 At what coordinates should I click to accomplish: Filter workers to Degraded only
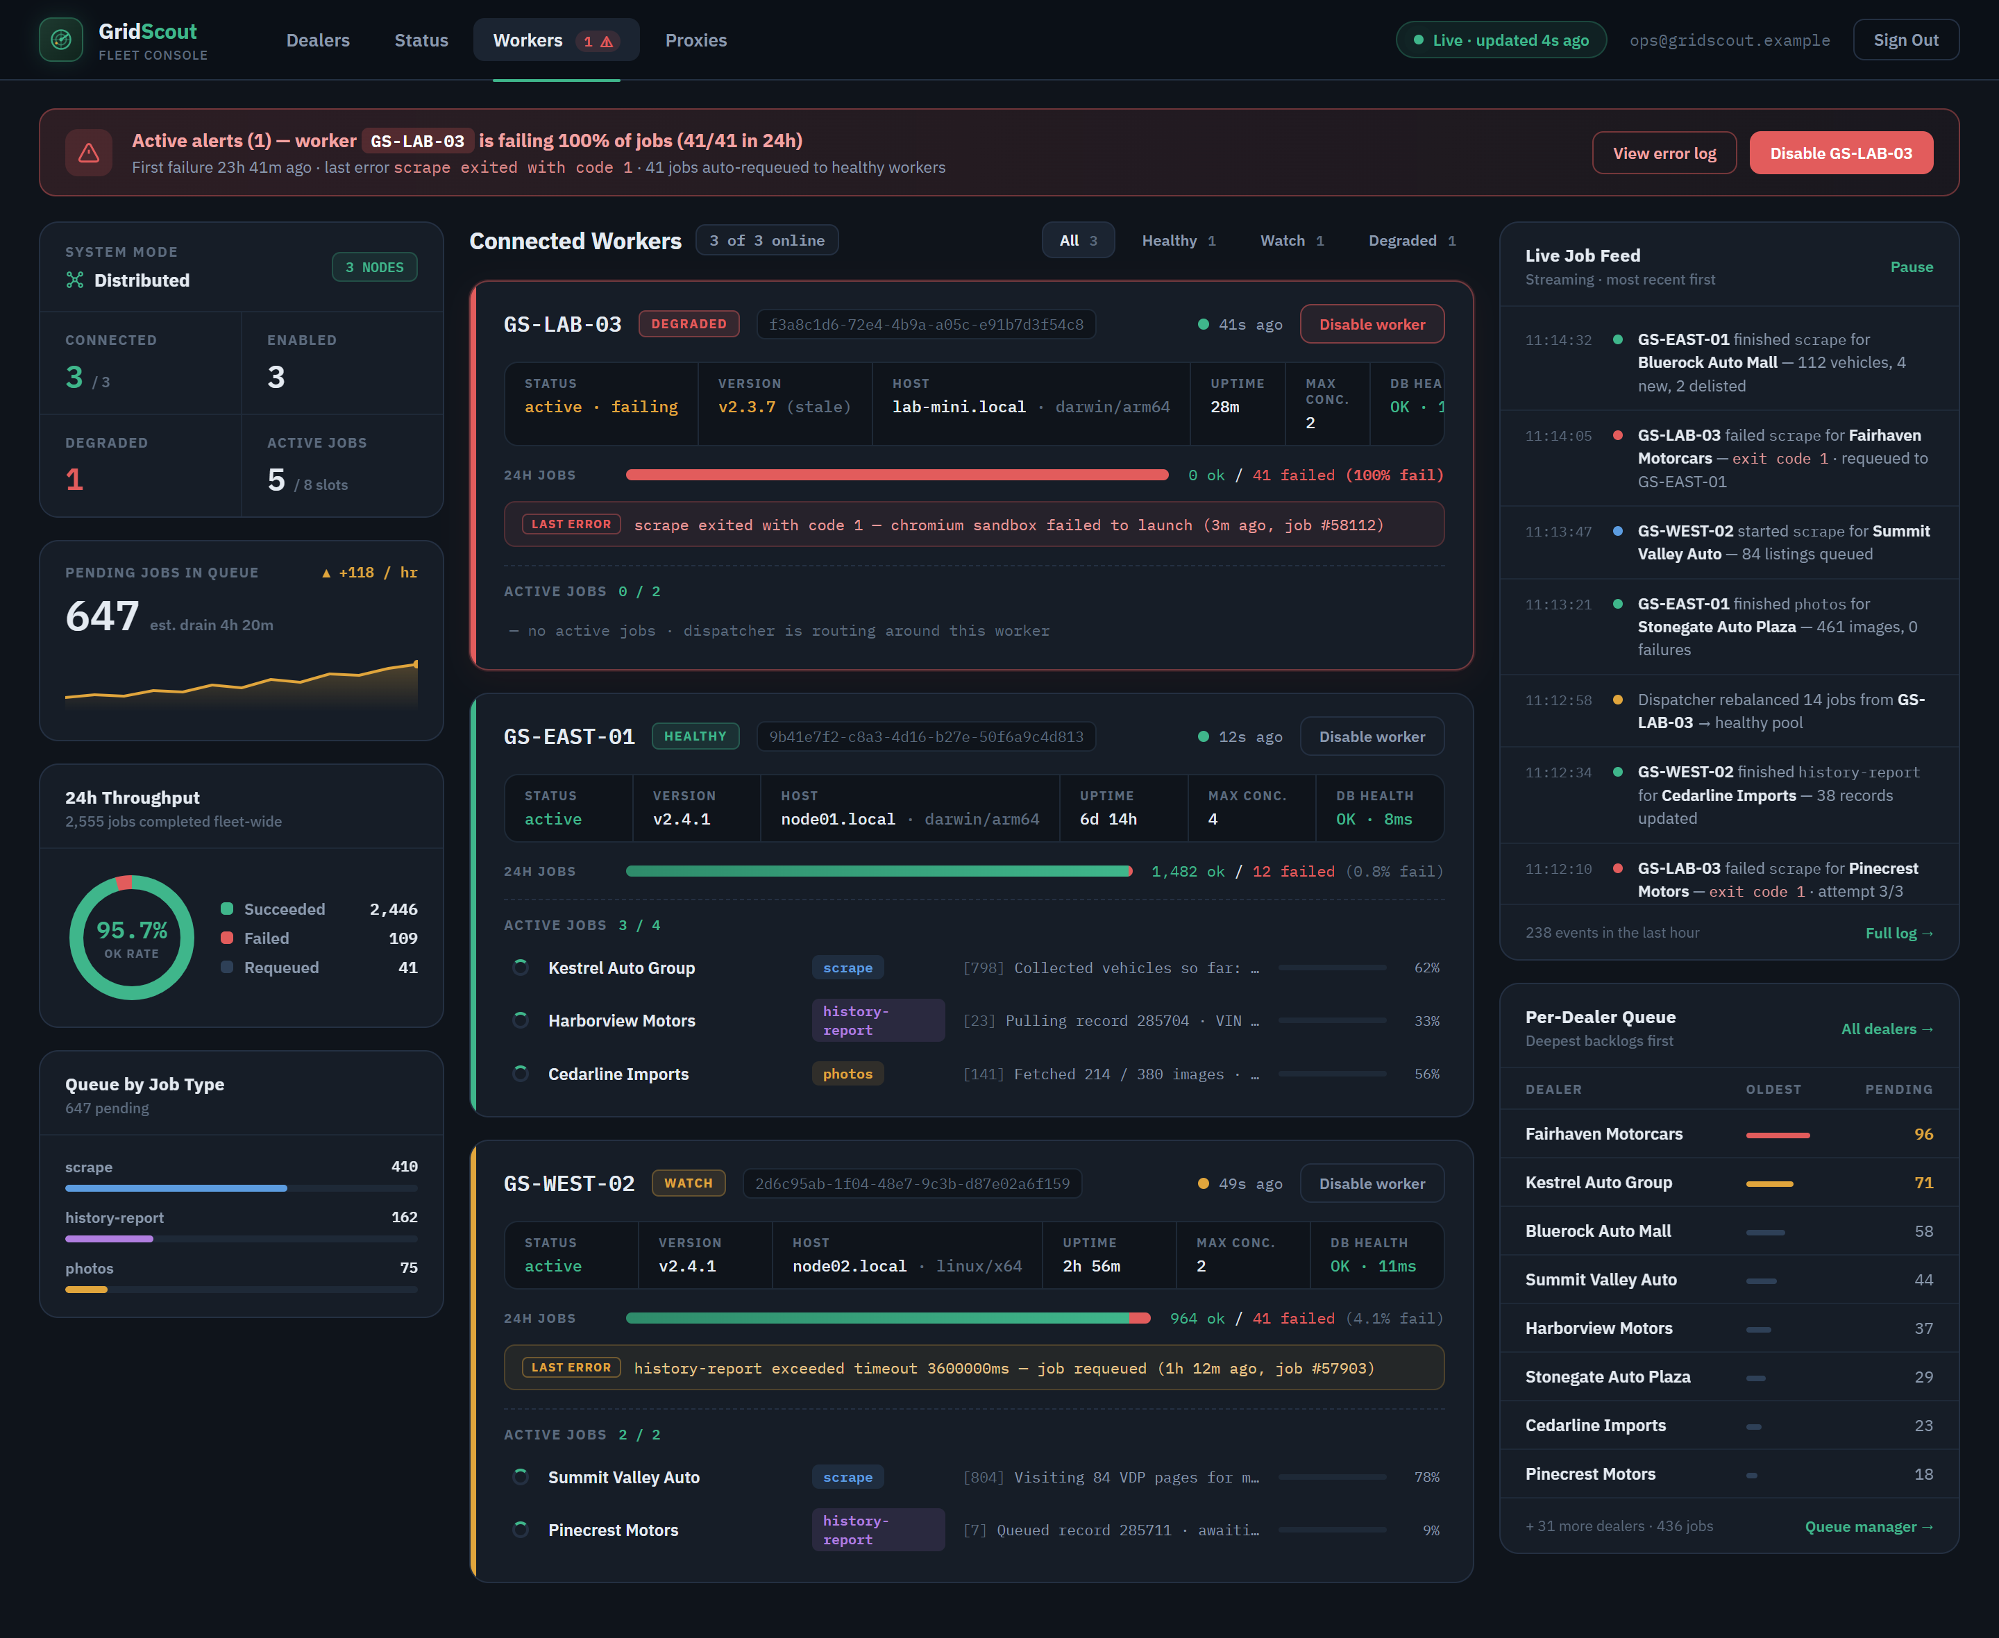(x=1412, y=241)
